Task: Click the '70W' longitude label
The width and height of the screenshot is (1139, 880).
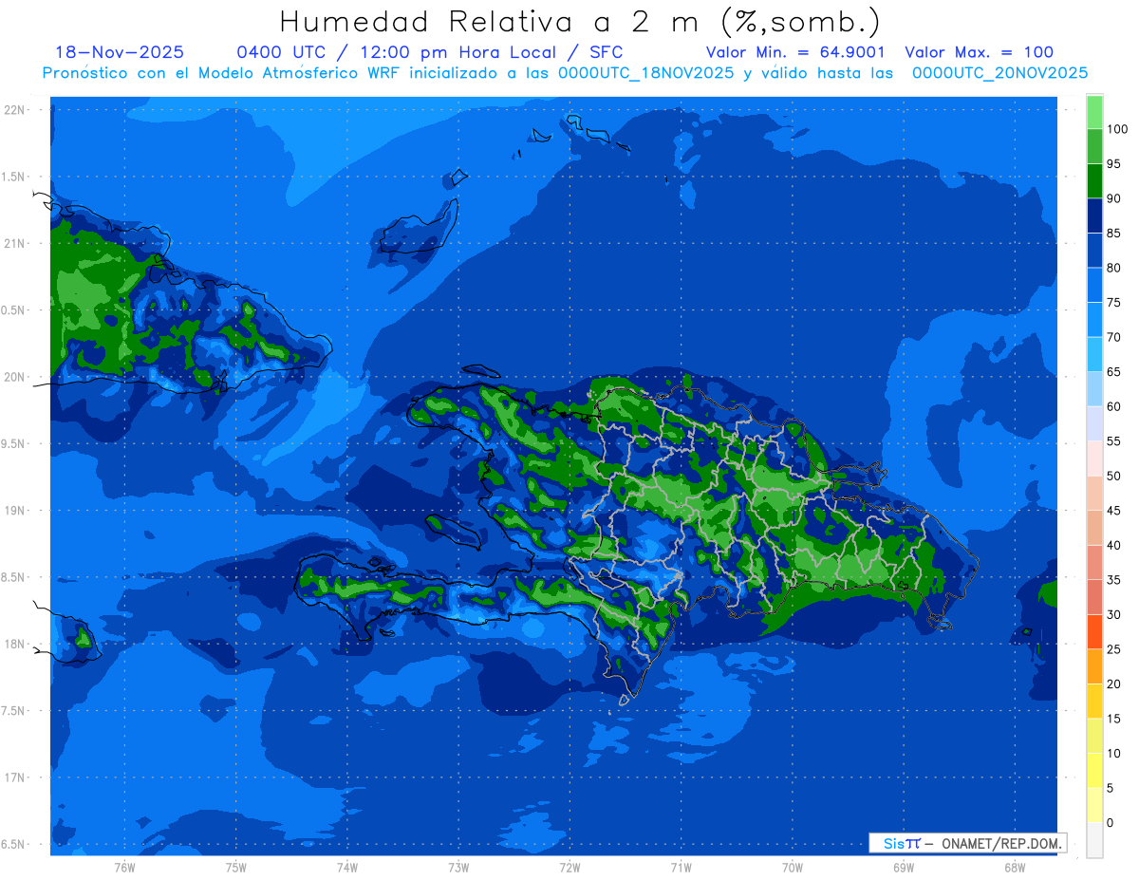Action: pyautogui.click(x=793, y=868)
